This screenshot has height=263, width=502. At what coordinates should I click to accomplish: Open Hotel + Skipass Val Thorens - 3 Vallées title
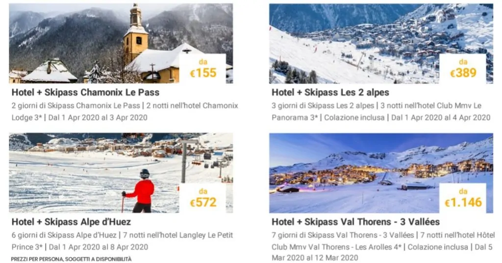point(356,222)
